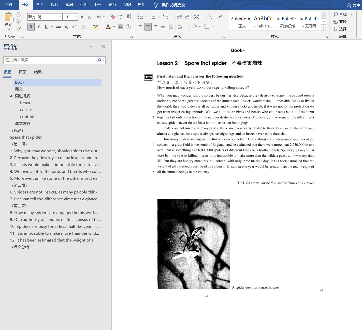
Task: Select the spider and grasshopper picture
Action: 194,244
